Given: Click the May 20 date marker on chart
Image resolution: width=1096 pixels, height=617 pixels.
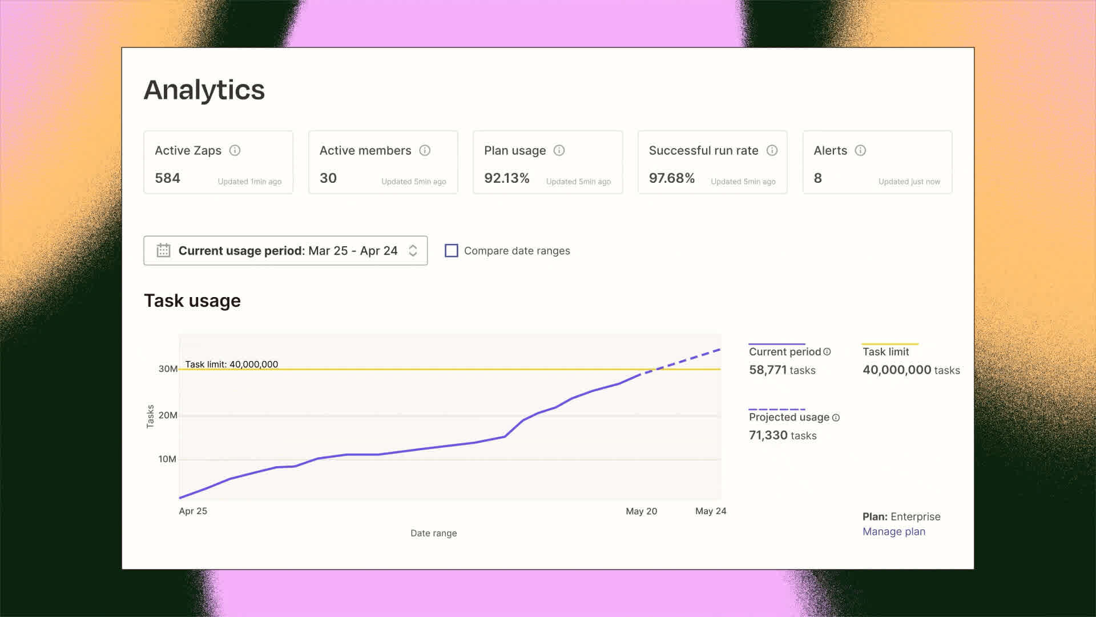Looking at the screenshot, I should click(x=641, y=511).
